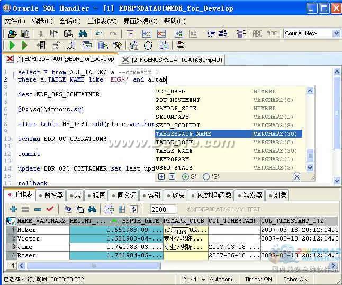Close the autocomplete popup with its X button
The image size is (342, 285).
pos(297,176)
